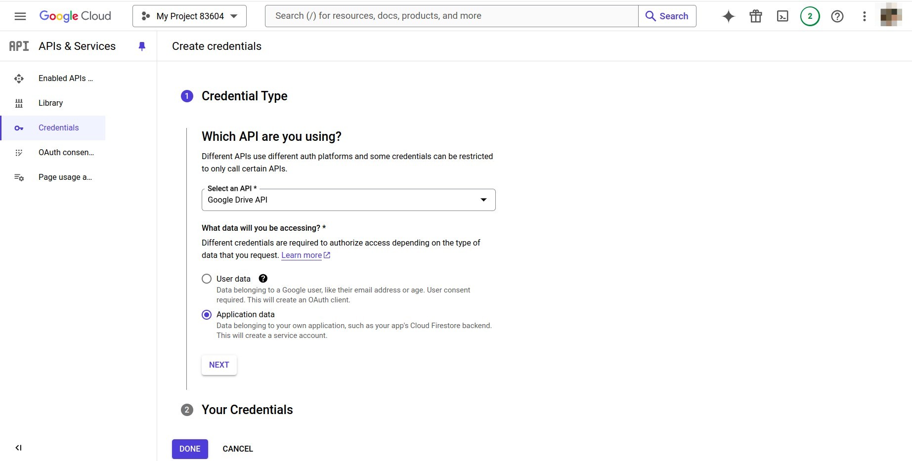Click the NEXT button under Credential Type
This screenshot has height=461, width=912.
218,365
